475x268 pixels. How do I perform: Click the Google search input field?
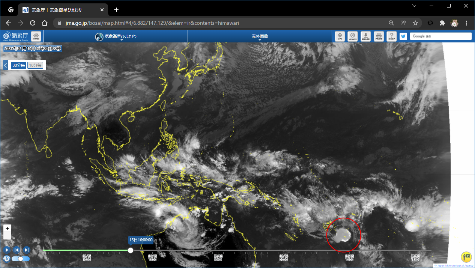point(440,36)
